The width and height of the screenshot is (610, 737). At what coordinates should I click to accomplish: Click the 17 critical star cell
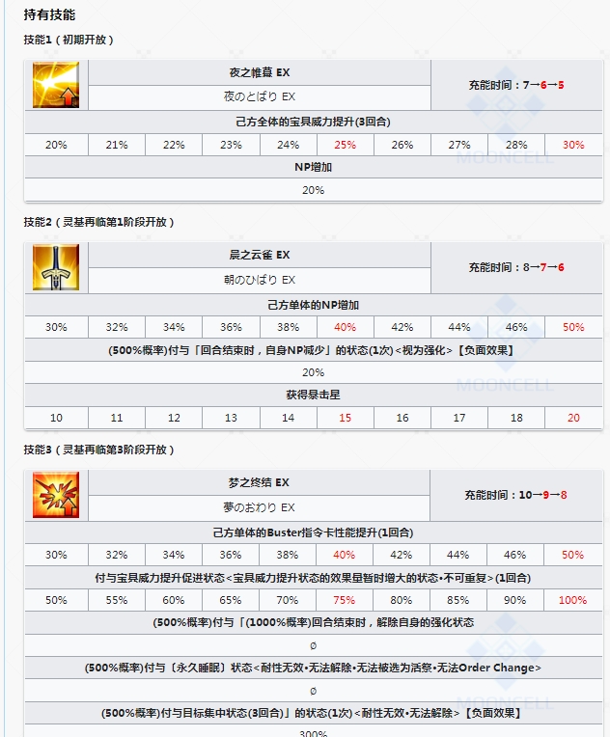tap(459, 418)
